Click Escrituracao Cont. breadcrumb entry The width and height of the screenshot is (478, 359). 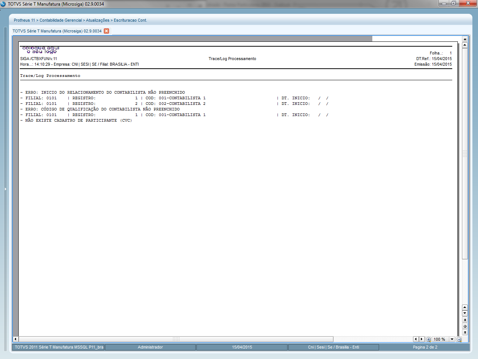coord(130,20)
